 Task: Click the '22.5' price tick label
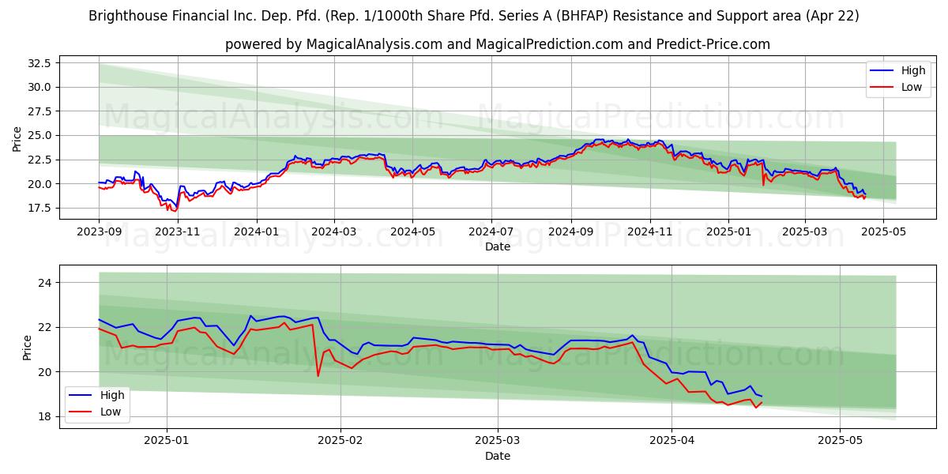tap(39, 160)
